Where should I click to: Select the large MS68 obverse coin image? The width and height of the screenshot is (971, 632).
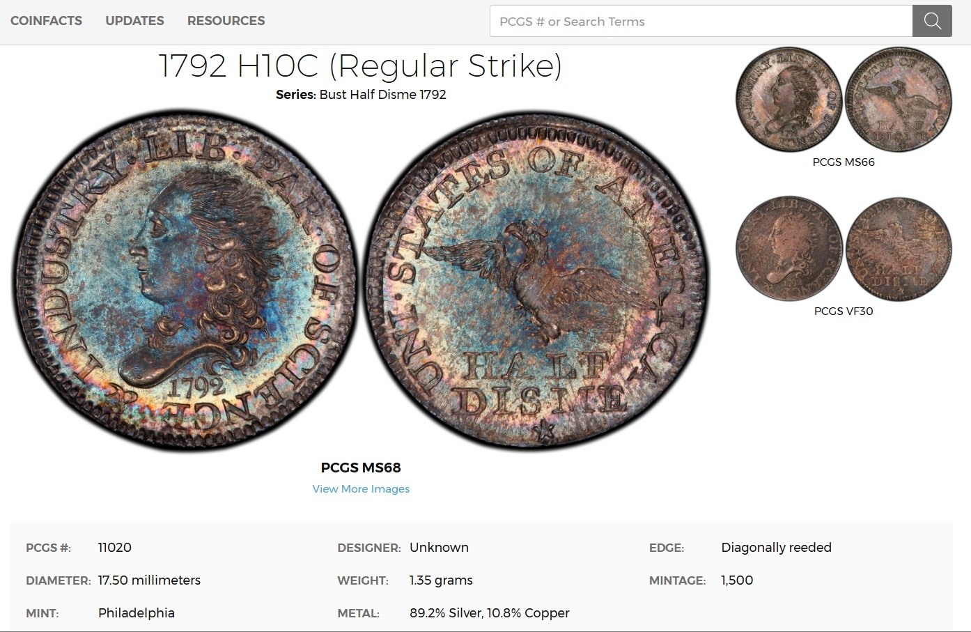[x=185, y=280]
